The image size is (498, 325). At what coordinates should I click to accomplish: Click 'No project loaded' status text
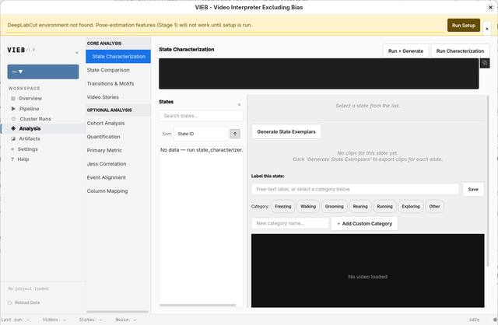click(x=28, y=288)
